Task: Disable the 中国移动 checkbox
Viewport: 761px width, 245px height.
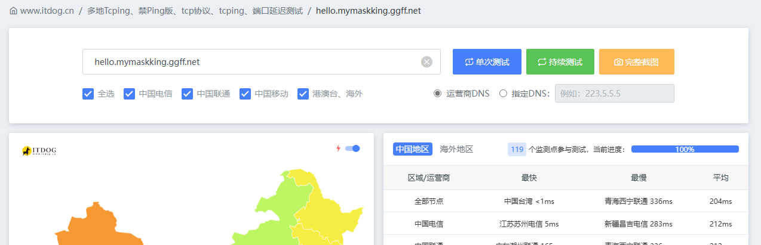Action: point(245,94)
